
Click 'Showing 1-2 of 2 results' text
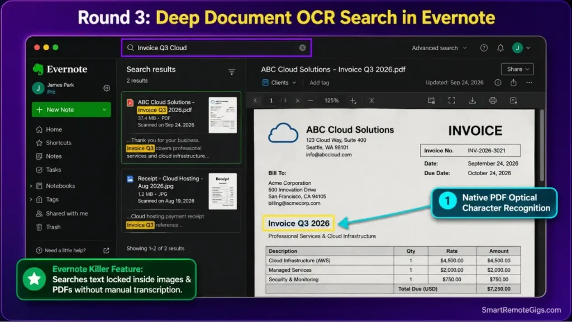(x=155, y=248)
